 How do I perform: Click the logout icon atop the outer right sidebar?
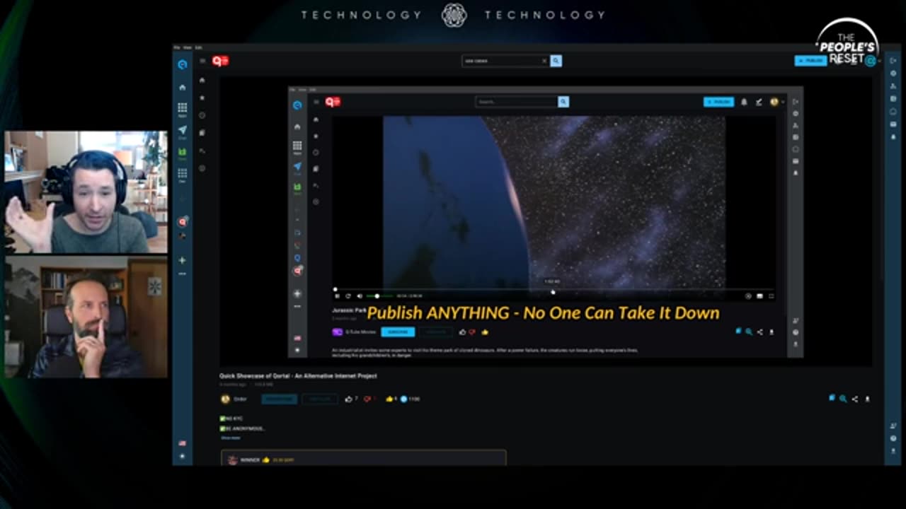coord(893,61)
